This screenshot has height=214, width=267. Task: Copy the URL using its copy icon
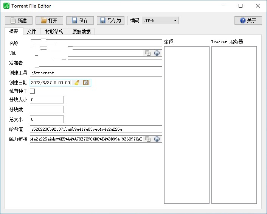(x=147, y=53)
